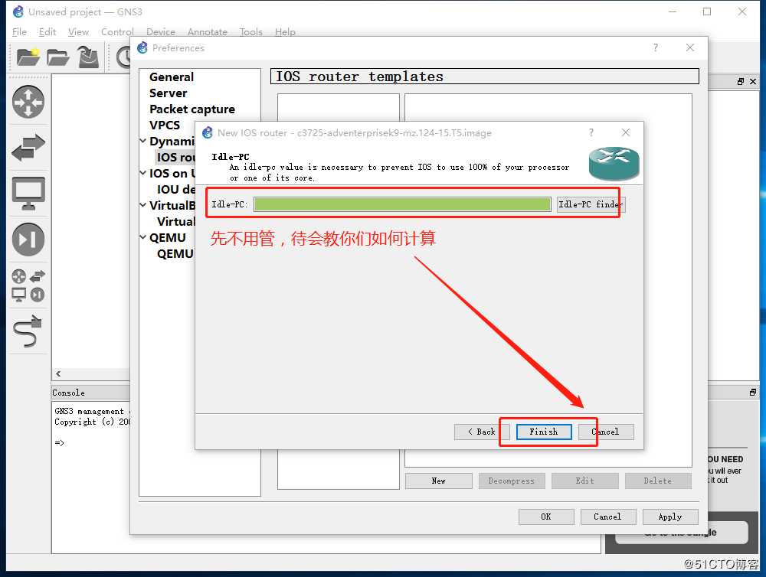The width and height of the screenshot is (766, 577).
Task: Browse end devices monitor icon
Action: tap(28, 194)
